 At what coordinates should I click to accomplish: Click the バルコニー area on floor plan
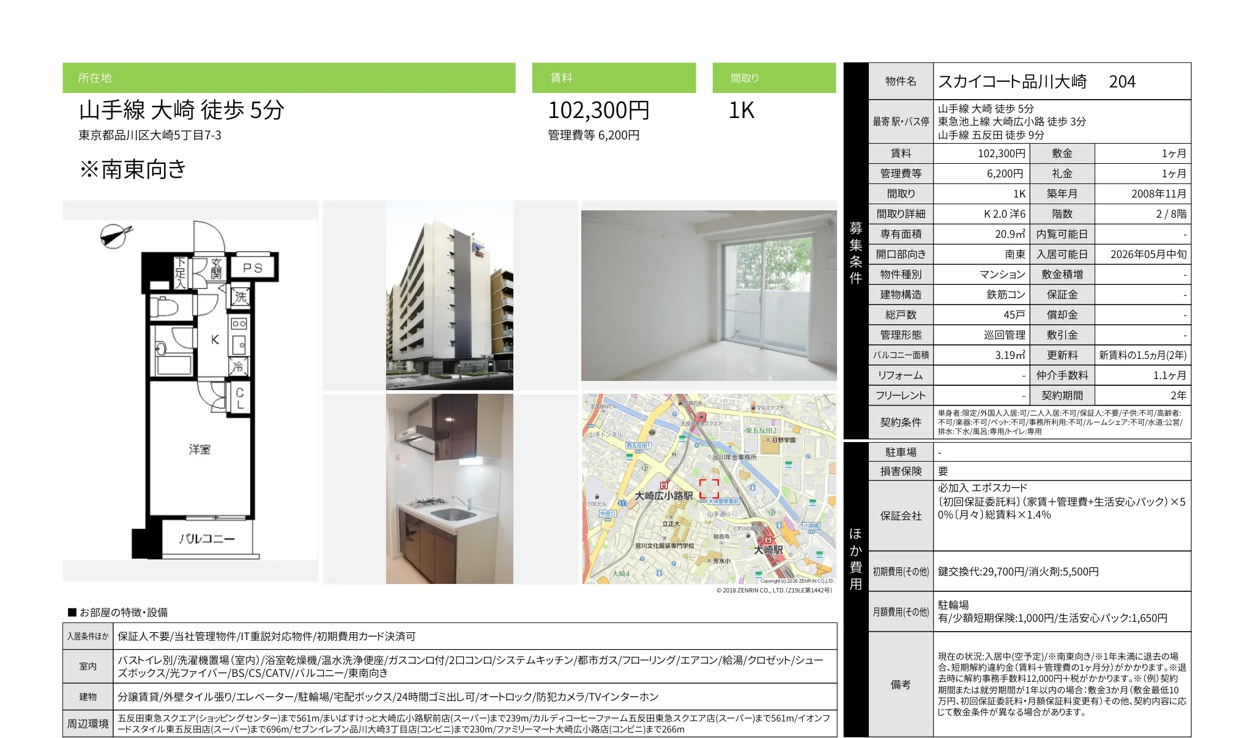click(207, 539)
